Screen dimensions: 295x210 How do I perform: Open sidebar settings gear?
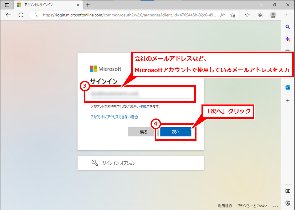point(288,203)
